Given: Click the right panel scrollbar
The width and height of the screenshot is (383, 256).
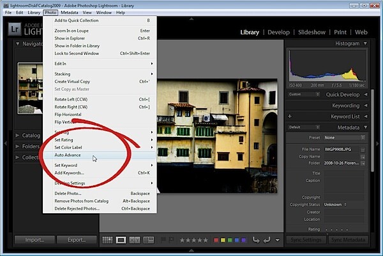Looking at the screenshot, I should click(x=373, y=131).
